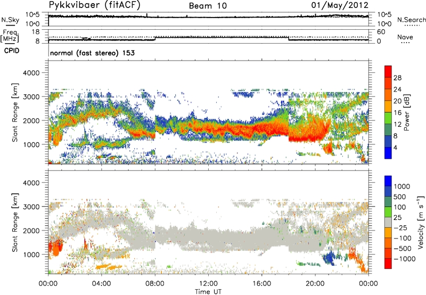Image resolution: width=426 pixels, height=295 pixels.
Task: Click 'Slant Range [km]' label of velocity panel
Action: tap(15, 223)
